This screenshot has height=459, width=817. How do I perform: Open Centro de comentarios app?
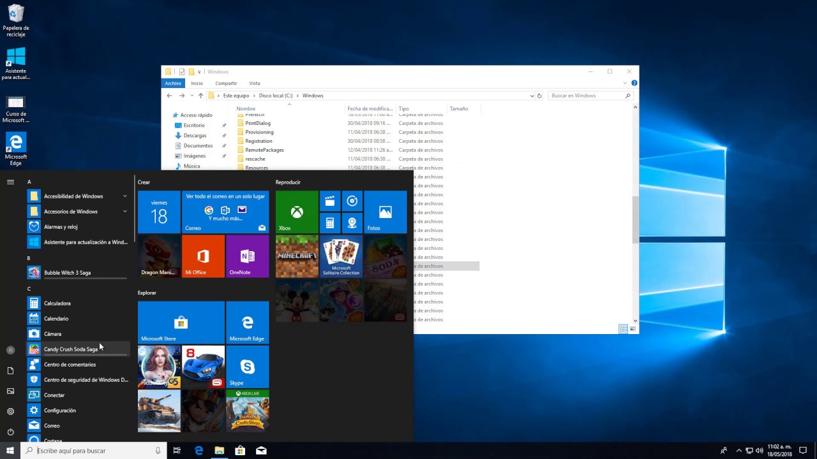pos(78,365)
